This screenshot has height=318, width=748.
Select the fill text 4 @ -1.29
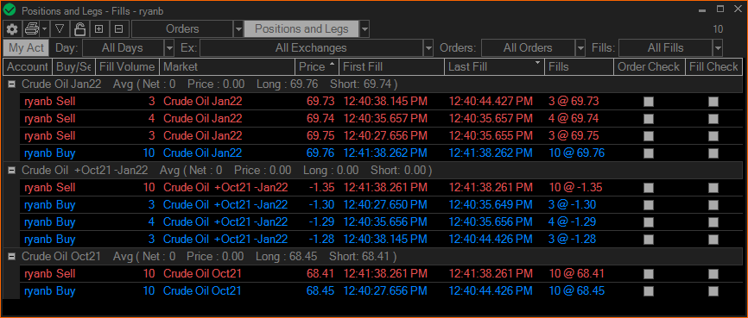coord(573,221)
